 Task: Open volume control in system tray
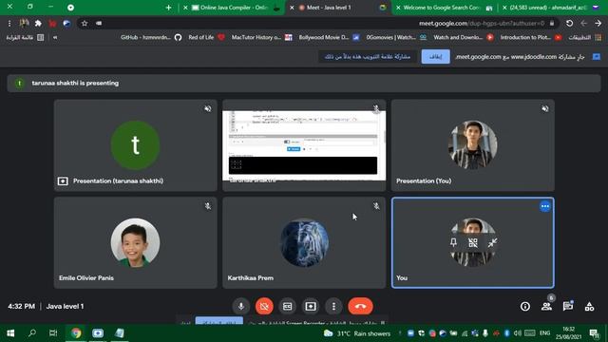point(517,333)
